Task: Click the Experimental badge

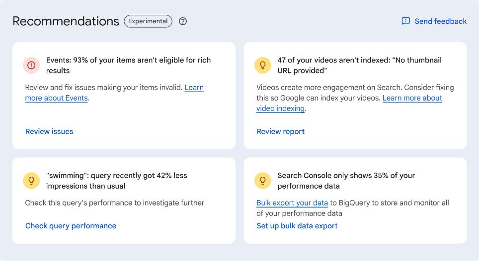Action: (148, 21)
